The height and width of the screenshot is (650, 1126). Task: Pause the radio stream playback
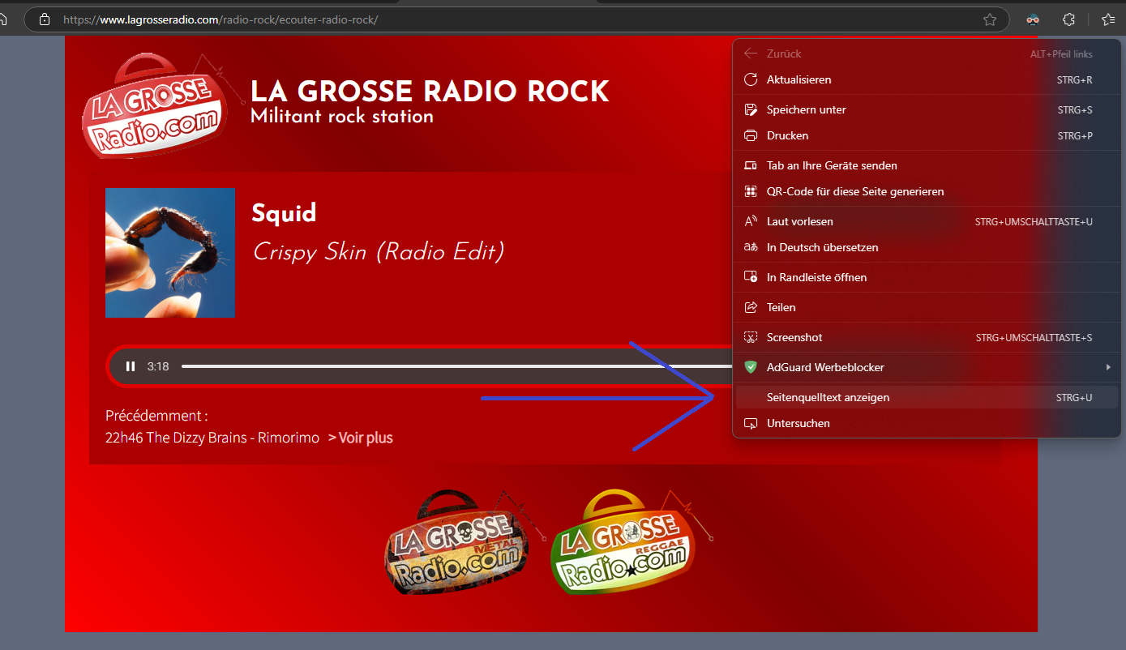pyautogui.click(x=131, y=366)
